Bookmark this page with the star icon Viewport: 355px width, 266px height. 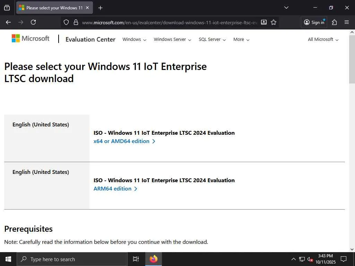(274, 22)
